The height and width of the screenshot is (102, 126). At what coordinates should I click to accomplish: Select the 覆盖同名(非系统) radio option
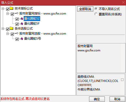click(x=96, y=14)
